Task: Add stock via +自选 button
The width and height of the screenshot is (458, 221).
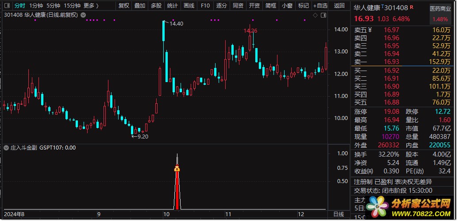Action: [x=320, y=6]
